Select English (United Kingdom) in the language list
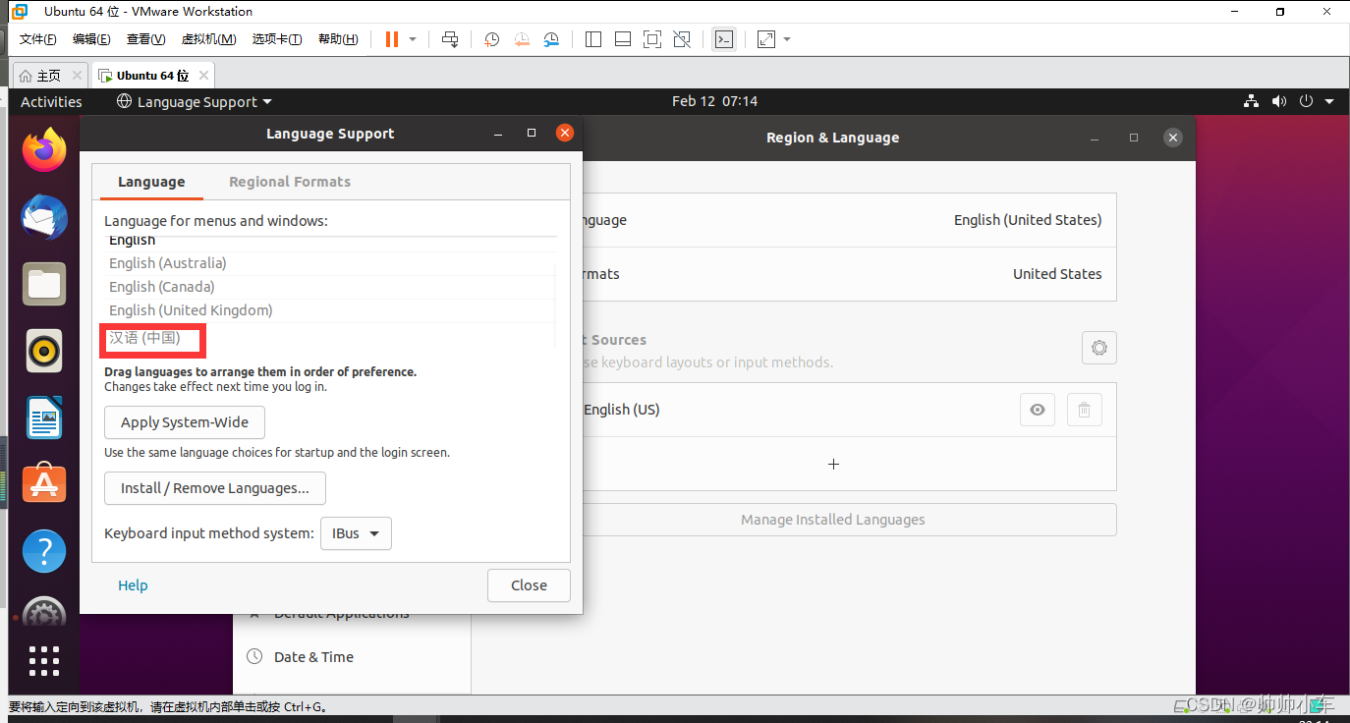The image size is (1350, 723). click(329, 310)
